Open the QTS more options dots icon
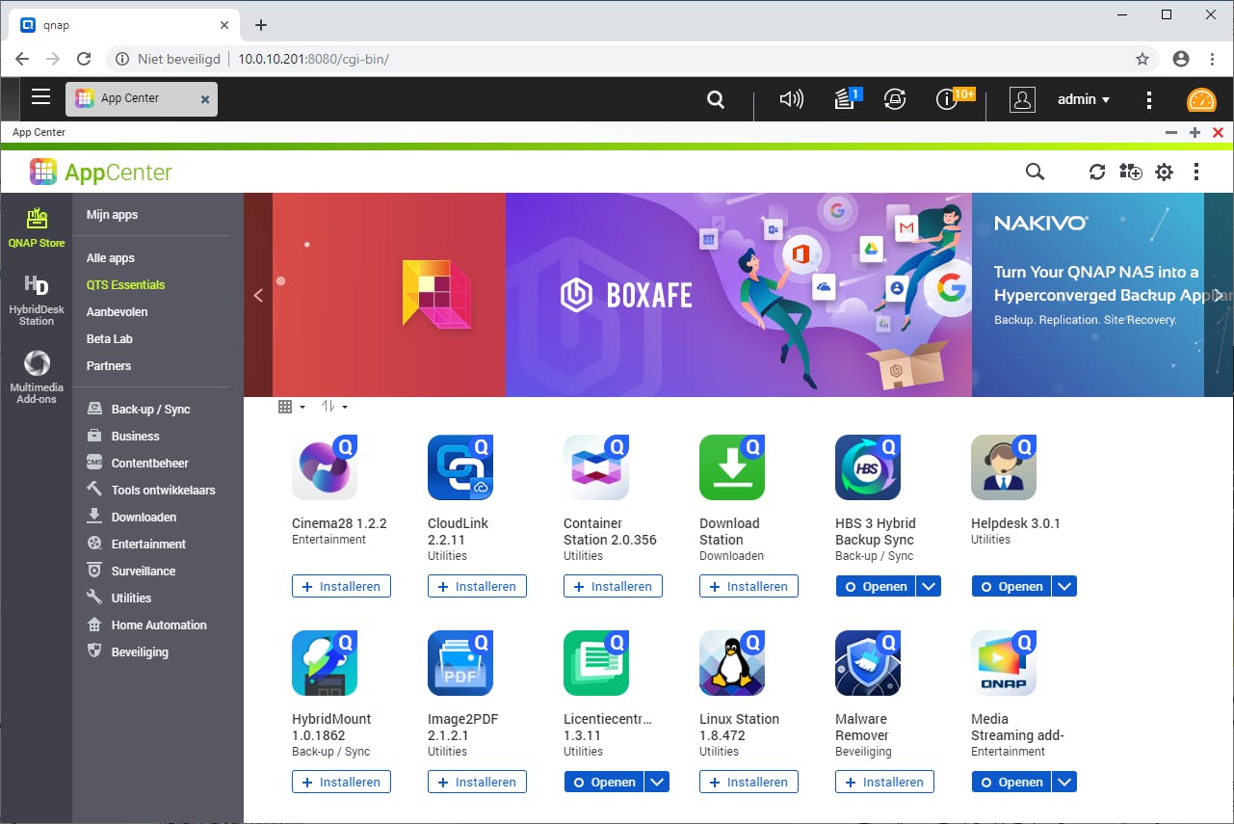The image size is (1234, 824). (x=1148, y=99)
